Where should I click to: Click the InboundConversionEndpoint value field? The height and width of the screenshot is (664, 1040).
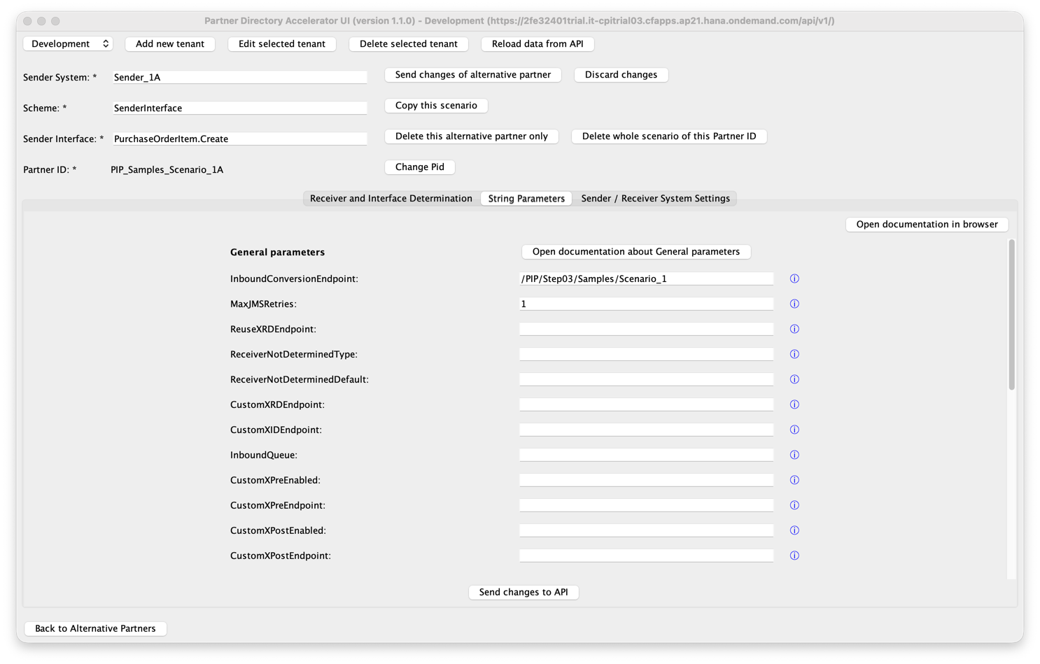[647, 278]
